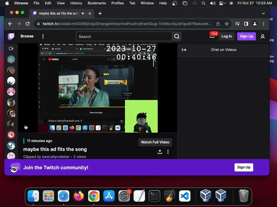277x207 pixels.
Task: Open a new Chrome tab
Action: click(x=100, y=13)
